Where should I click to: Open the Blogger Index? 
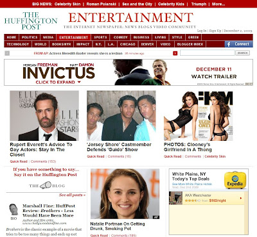point(190,44)
